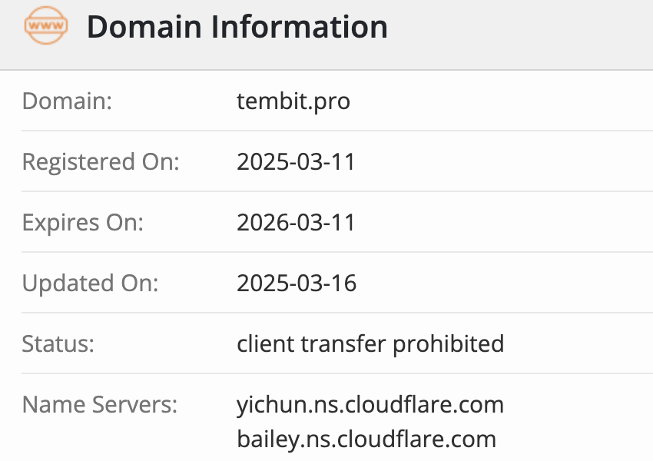Click the Name Servers: label
653x461 pixels.
[100, 404]
